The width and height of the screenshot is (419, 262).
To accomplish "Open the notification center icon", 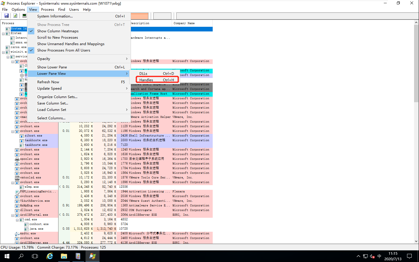I will [409, 256].
